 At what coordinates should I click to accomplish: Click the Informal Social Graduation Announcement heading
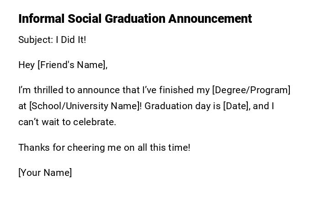point(135,19)
